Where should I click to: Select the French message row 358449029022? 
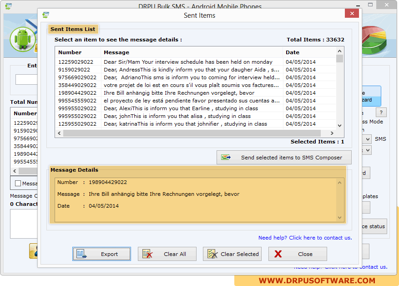pos(196,85)
